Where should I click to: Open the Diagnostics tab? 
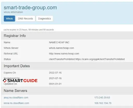tap(44, 18)
